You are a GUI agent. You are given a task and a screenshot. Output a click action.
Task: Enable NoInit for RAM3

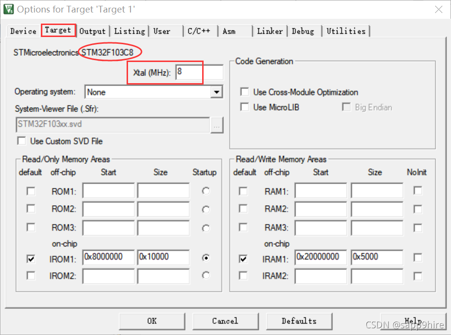click(x=418, y=228)
